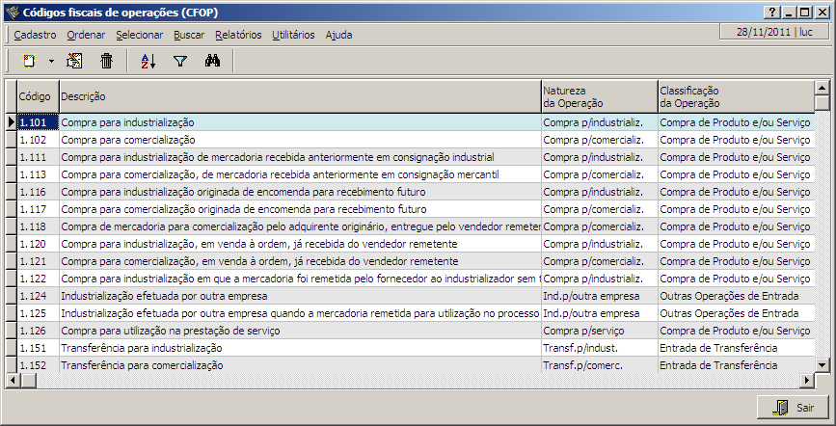Click the New record icon

click(x=29, y=61)
